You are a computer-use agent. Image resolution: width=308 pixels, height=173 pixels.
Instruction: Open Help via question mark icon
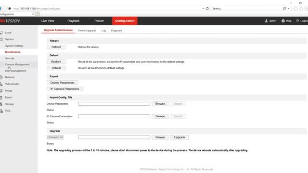pos(283,21)
